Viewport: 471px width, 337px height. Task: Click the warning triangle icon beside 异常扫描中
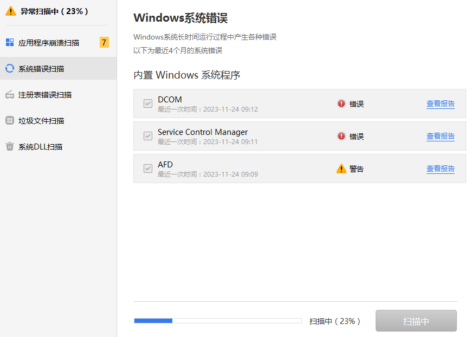click(x=11, y=11)
